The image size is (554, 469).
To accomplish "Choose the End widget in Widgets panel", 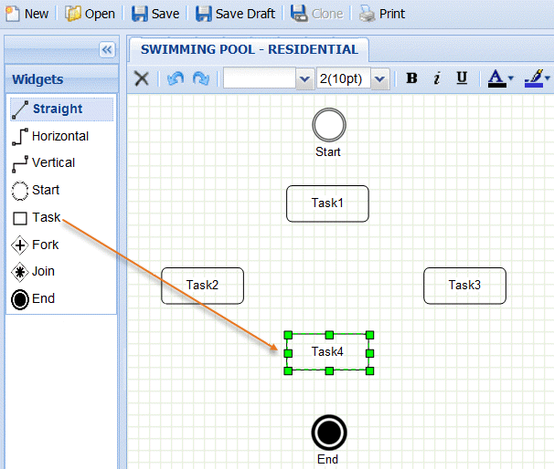I will [x=43, y=298].
